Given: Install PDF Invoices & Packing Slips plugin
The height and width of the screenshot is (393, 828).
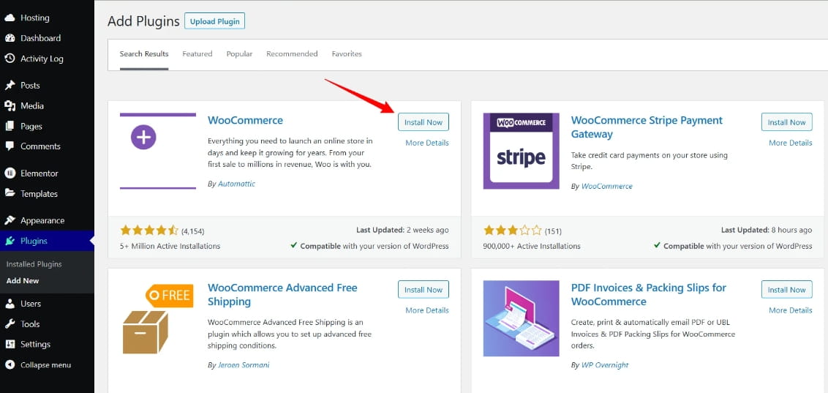Looking at the screenshot, I should 787,290.
